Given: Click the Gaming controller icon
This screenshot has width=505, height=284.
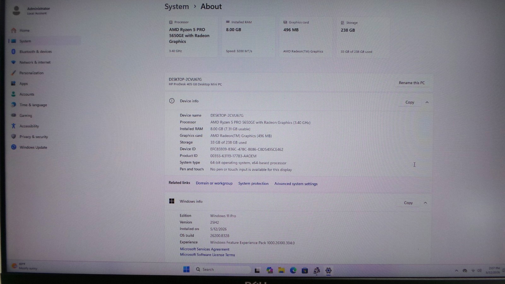Looking at the screenshot, I should tap(13, 115).
